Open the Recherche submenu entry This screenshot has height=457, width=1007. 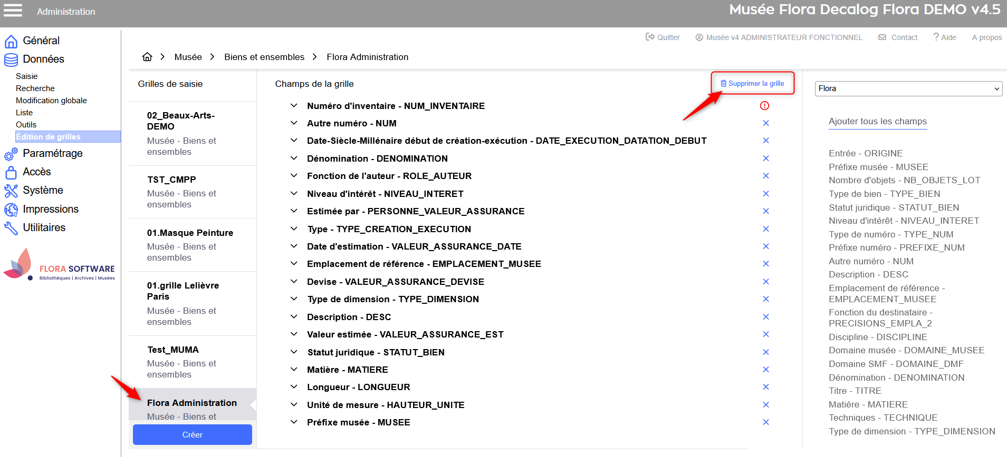click(35, 88)
